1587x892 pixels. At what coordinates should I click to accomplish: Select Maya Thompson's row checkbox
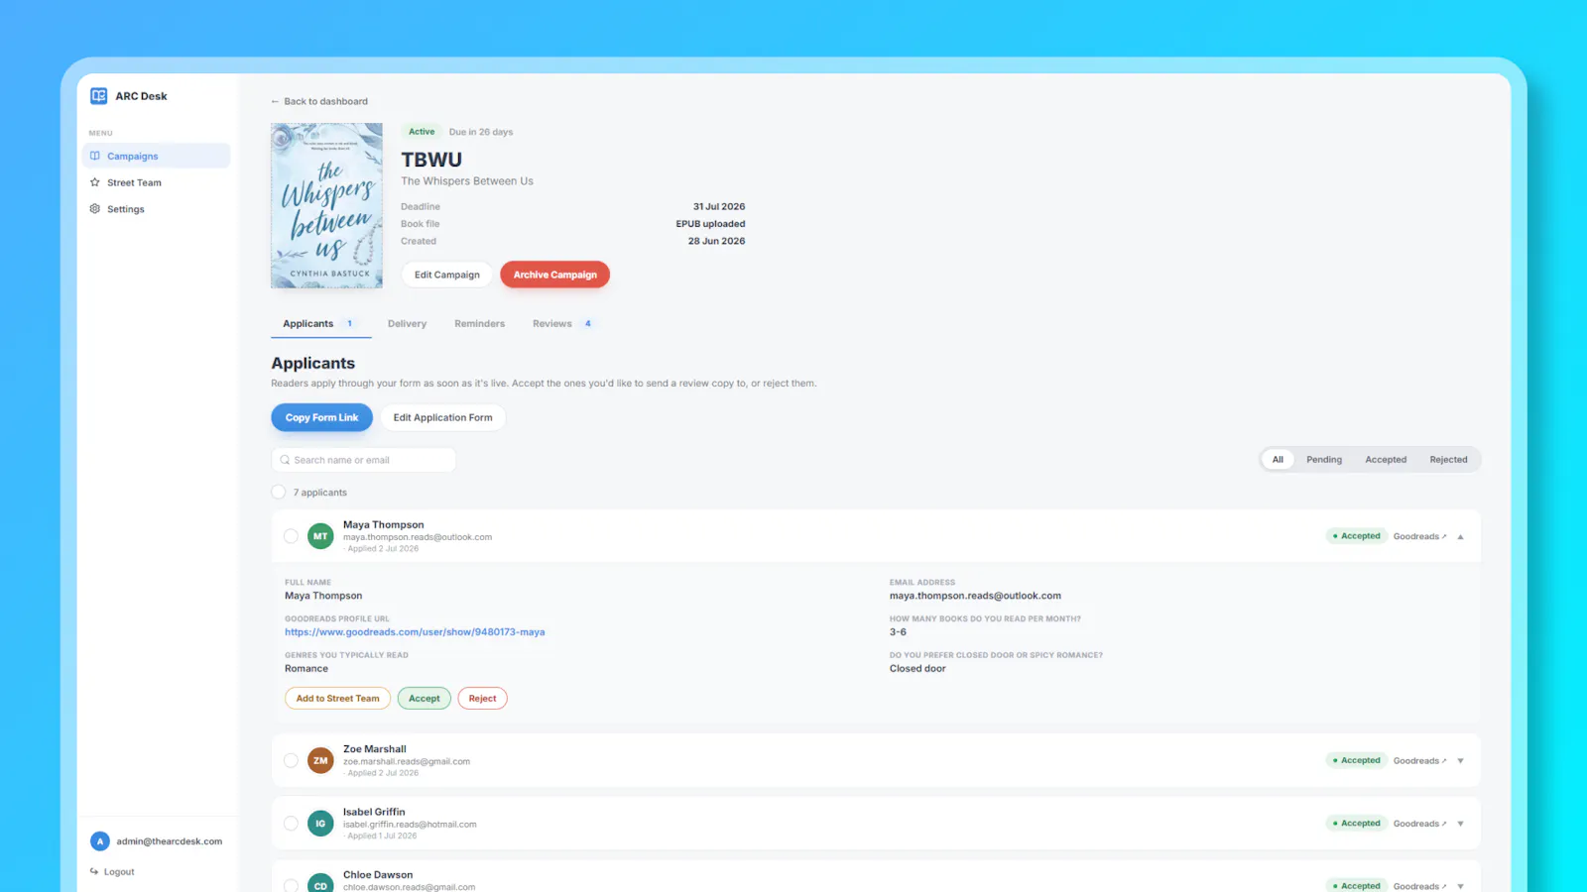[x=291, y=536]
